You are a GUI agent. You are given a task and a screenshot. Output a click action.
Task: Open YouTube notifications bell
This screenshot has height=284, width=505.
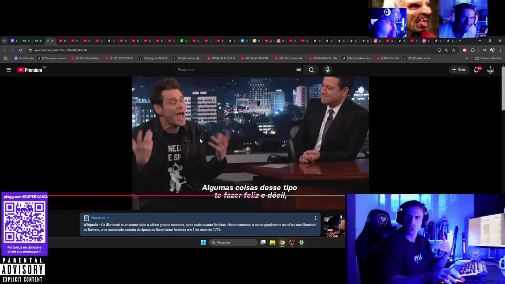coord(477,70)
